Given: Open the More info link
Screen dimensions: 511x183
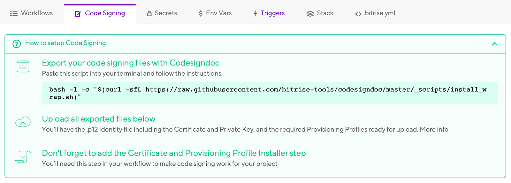Looking at the screenshot, I should coord(434,129).
